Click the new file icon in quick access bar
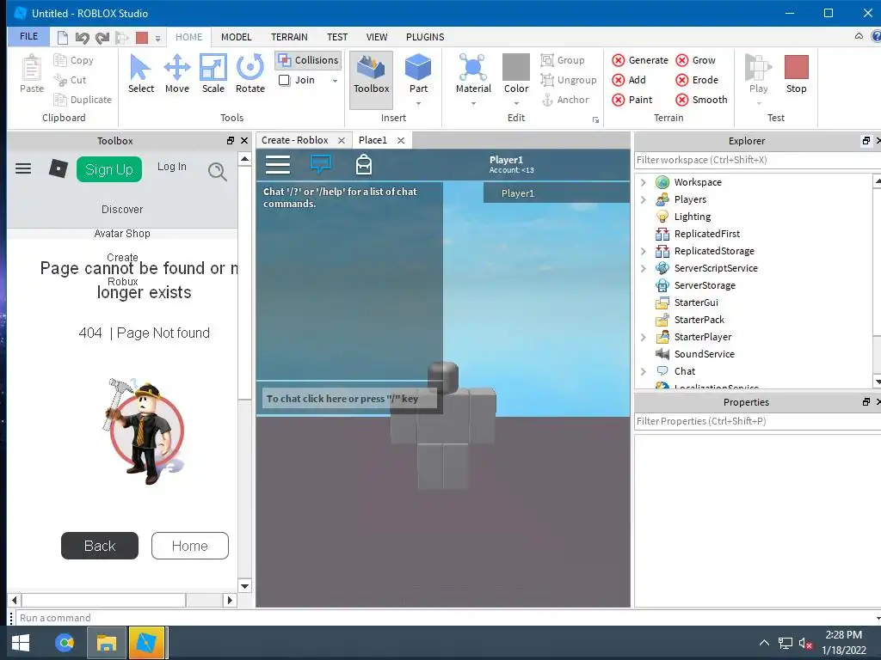Viewport: 881px width, 660px height. (63, 38)
